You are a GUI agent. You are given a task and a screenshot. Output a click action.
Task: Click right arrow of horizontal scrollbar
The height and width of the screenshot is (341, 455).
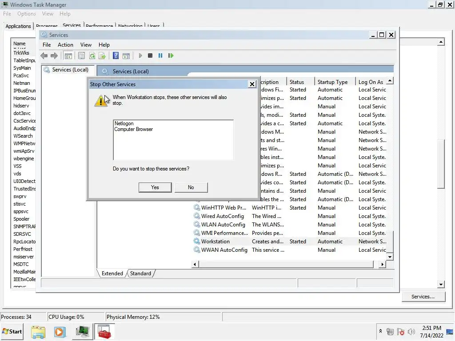[383, 264]
